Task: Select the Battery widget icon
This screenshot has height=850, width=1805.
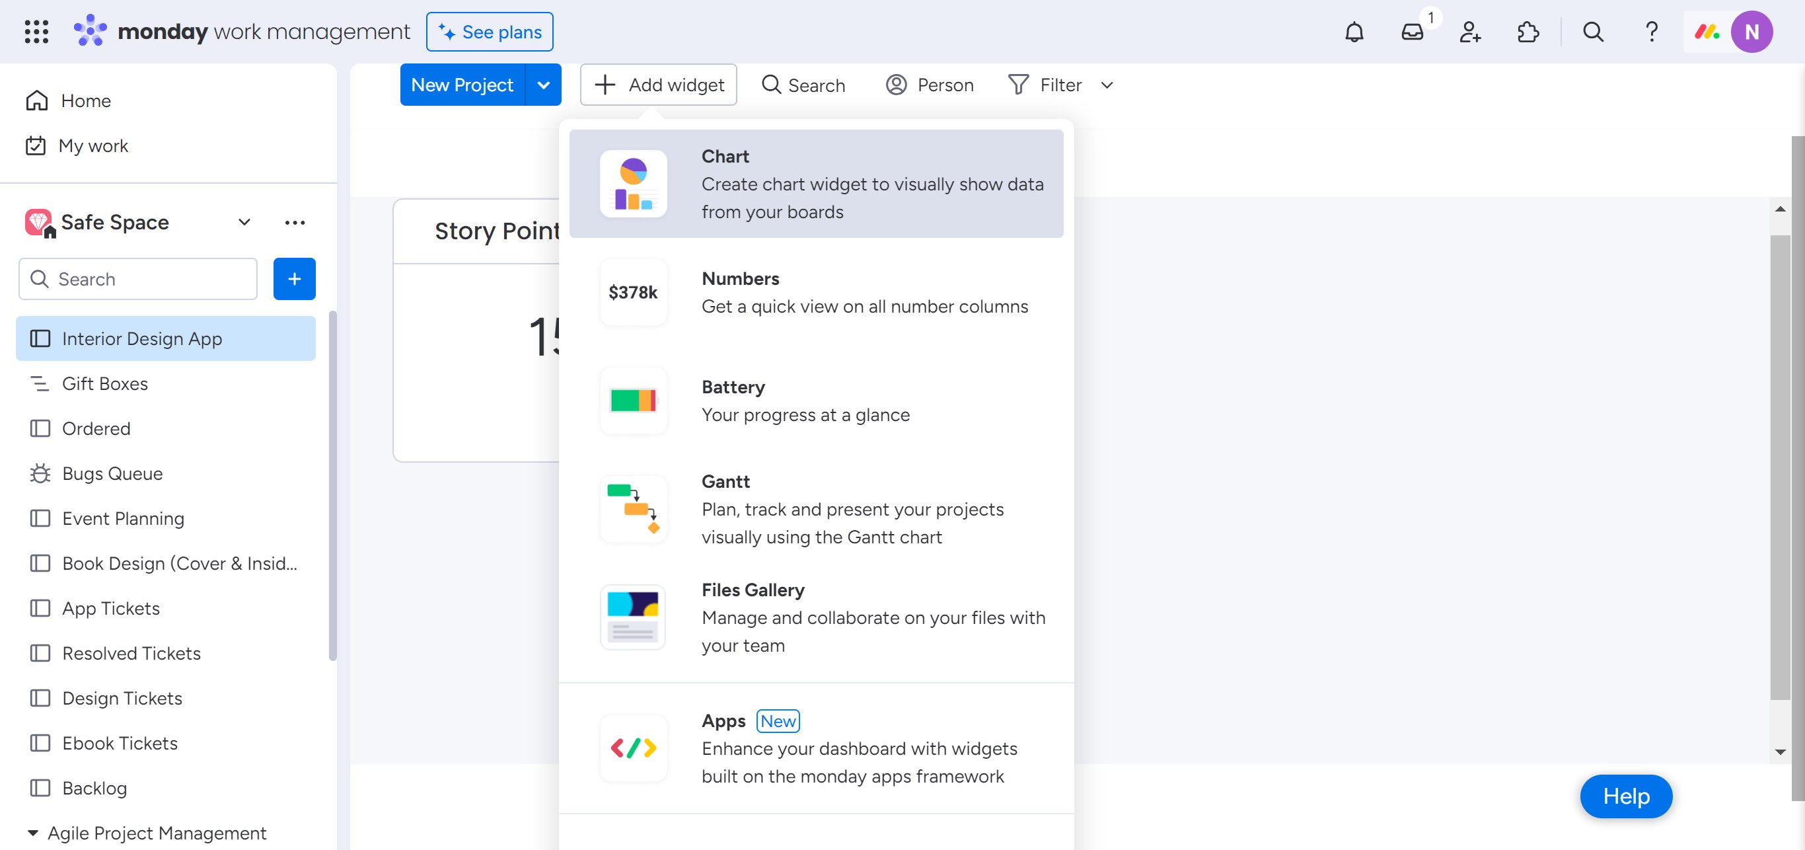Action: tap(633, 401)
